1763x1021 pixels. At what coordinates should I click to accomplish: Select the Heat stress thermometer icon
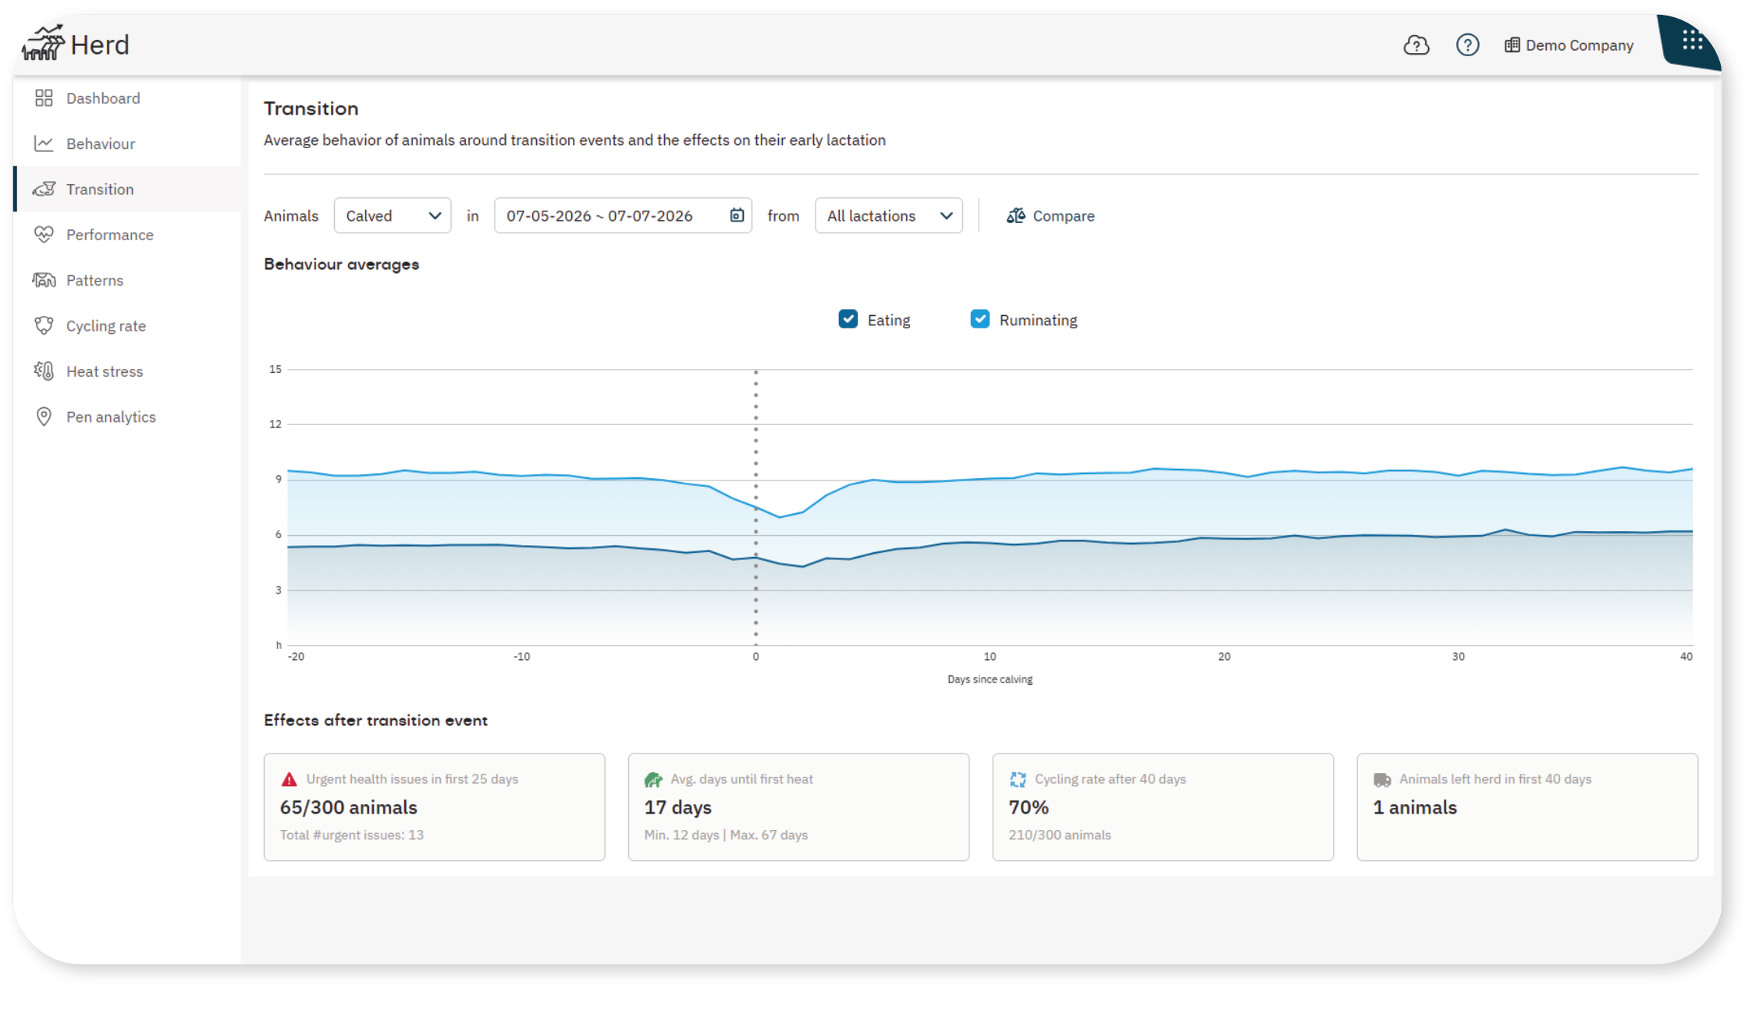pyautogui.click(x=44, y=370)
